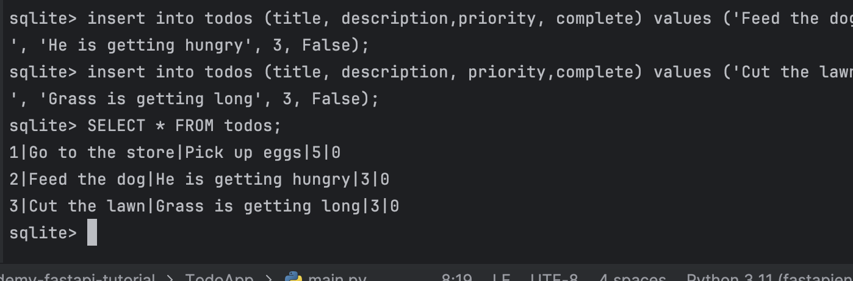The height and width of the screenshot is (281, 853).
Task: Change the UTF-8 file encoding
Action: point(554,278)
